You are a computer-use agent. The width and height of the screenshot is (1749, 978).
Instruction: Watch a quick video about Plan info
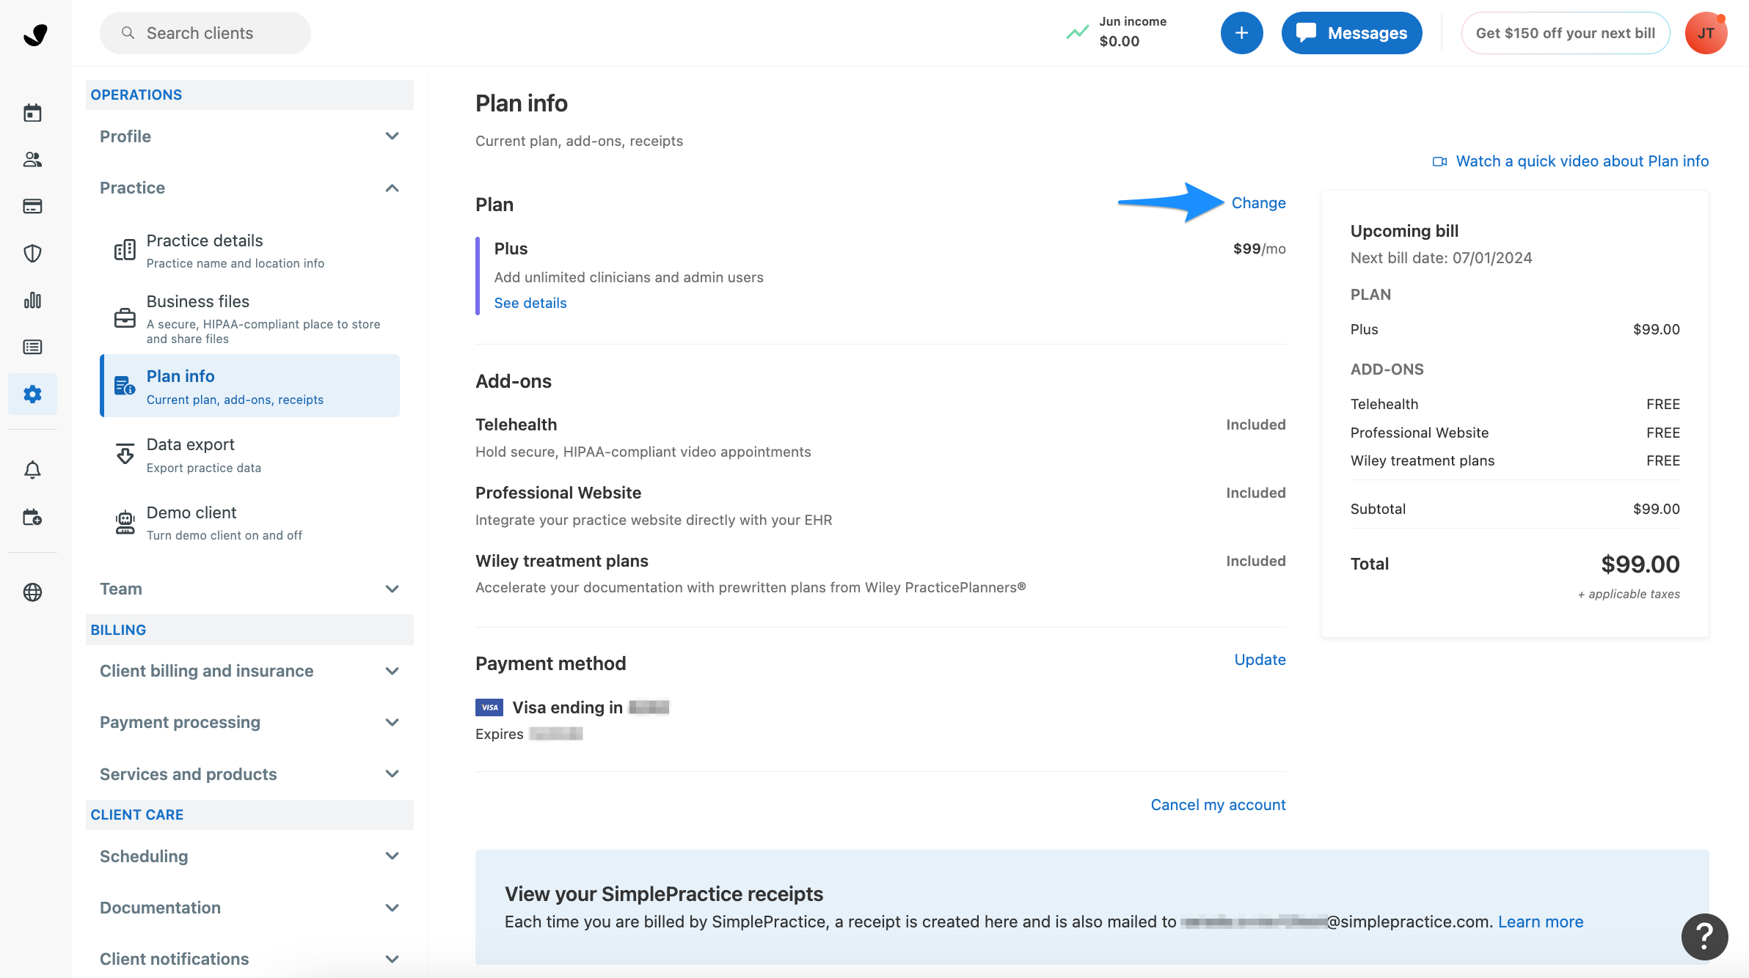pos(1582,161)
